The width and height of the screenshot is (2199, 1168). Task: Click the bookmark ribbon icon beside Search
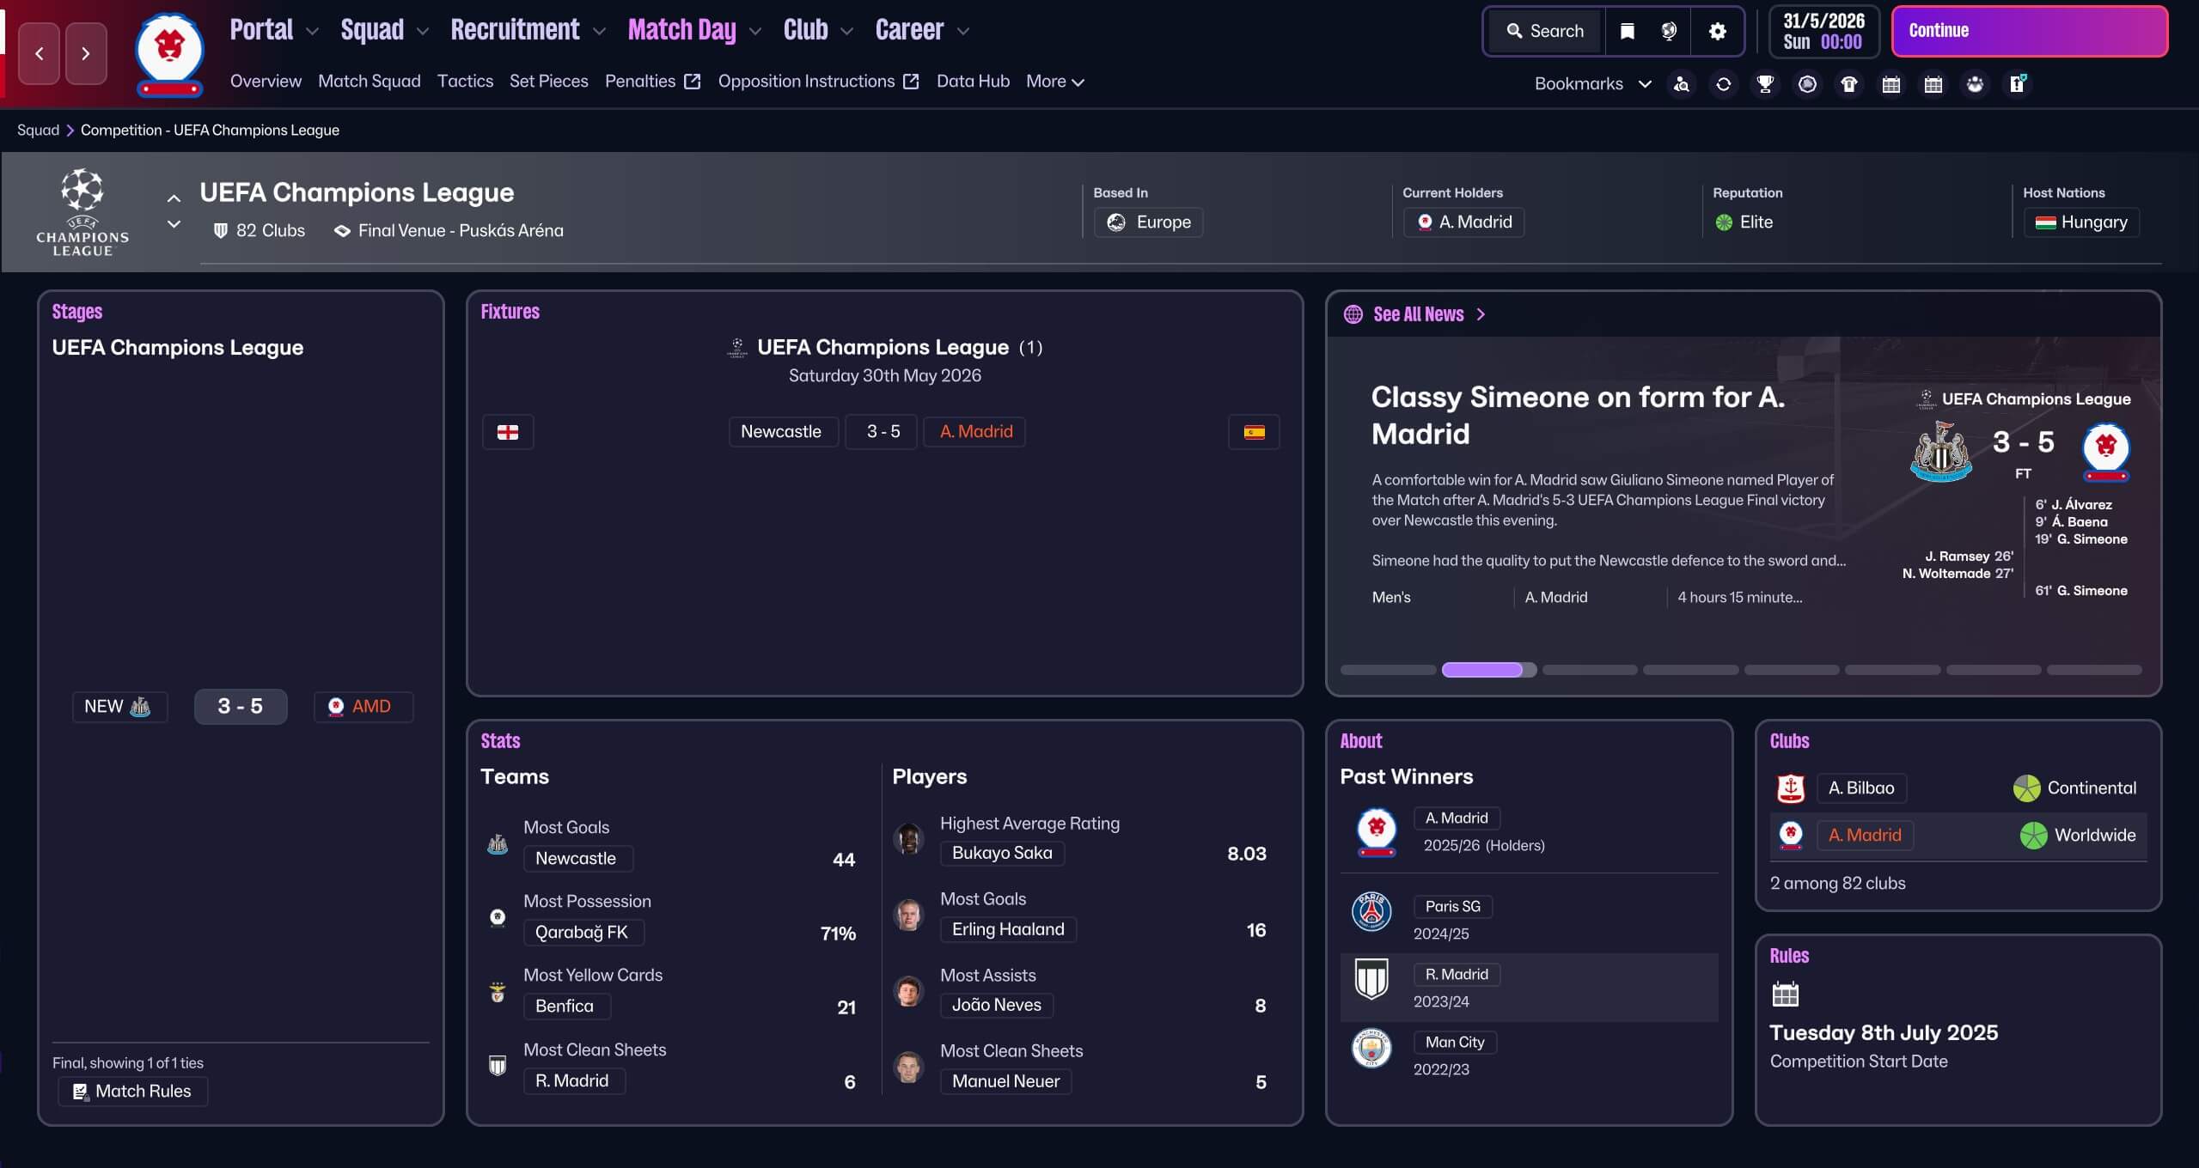(1627, 32)
